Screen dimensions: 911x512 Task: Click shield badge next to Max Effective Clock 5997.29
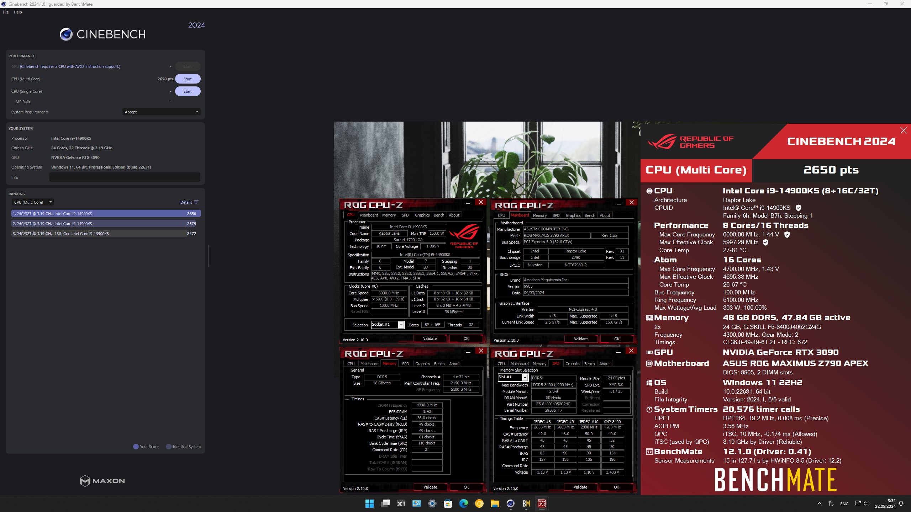(765, 242)
